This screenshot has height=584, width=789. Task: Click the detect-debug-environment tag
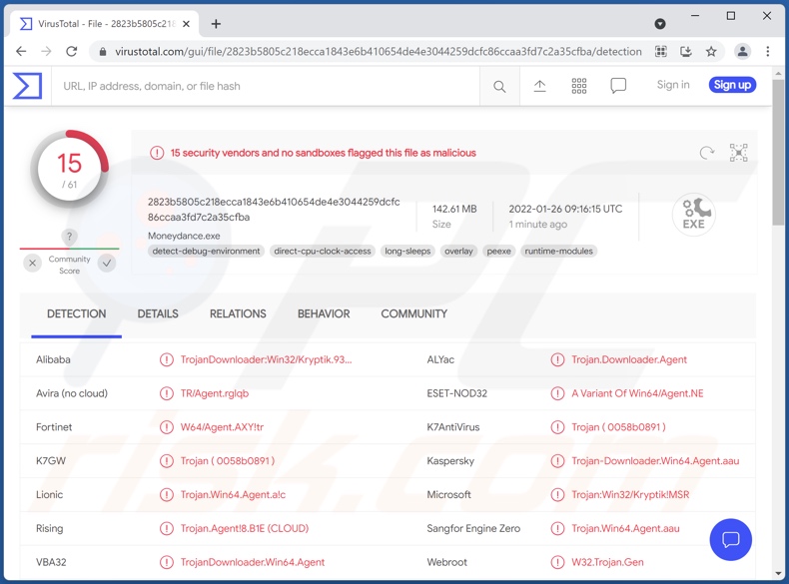click(x=206, y=251)
